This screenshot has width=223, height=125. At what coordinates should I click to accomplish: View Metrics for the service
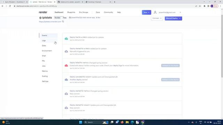click(45, 71)
